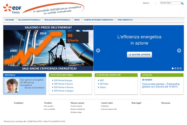This screenshot has width=187, height=125.
Task: Open the EDF group site link
Action: coord(102,80)
